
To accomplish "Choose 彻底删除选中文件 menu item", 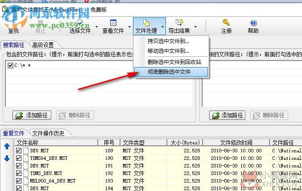I will (171, 72).
